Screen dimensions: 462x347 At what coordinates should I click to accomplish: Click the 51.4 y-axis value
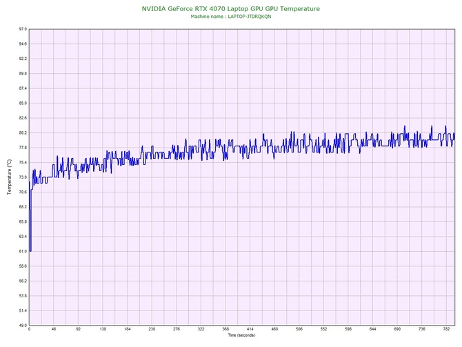point(23,310)
